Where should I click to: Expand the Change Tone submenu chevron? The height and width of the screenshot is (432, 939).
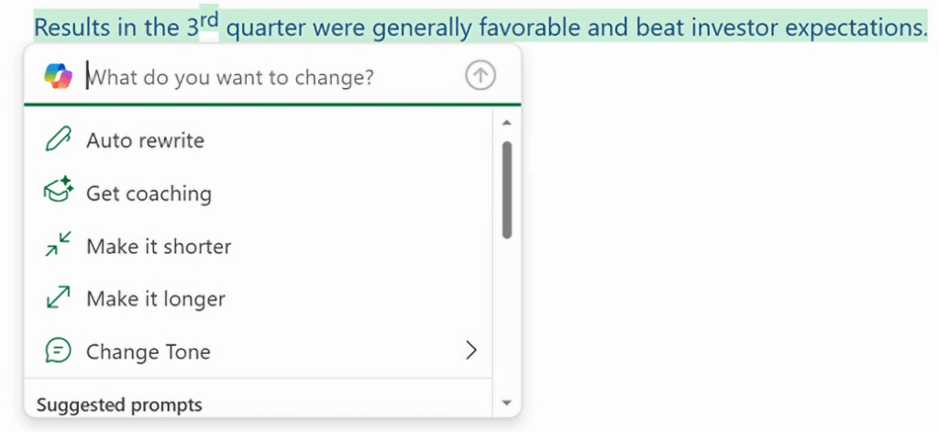472,350
